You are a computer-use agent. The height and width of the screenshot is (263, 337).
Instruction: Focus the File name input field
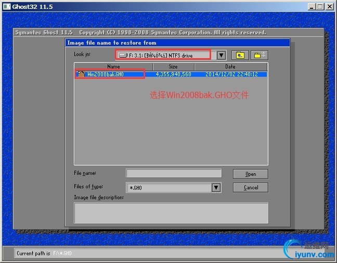tap(174, 173)
